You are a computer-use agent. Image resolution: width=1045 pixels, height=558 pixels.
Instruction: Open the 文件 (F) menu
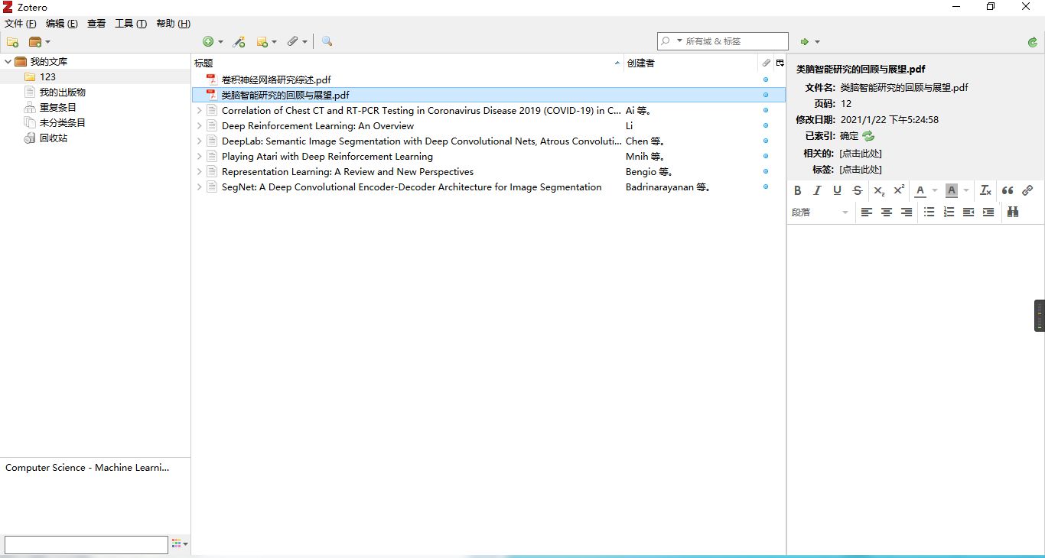click(x=20, y=24)
